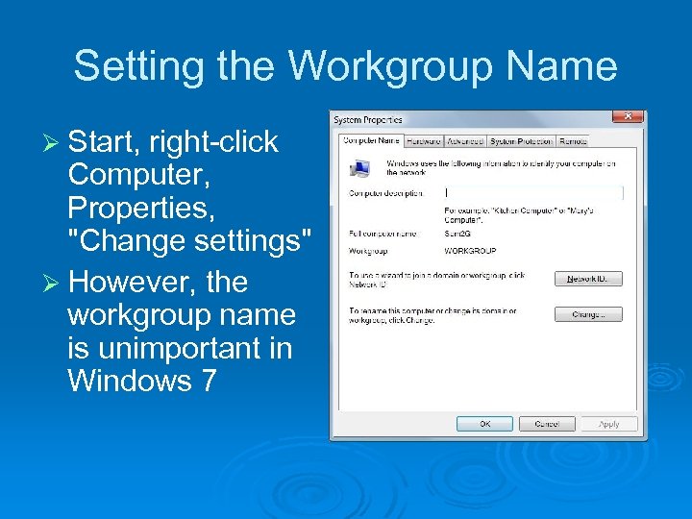Click the slide title 'Setting the Workgroup Name'

[x=346, y=66]
